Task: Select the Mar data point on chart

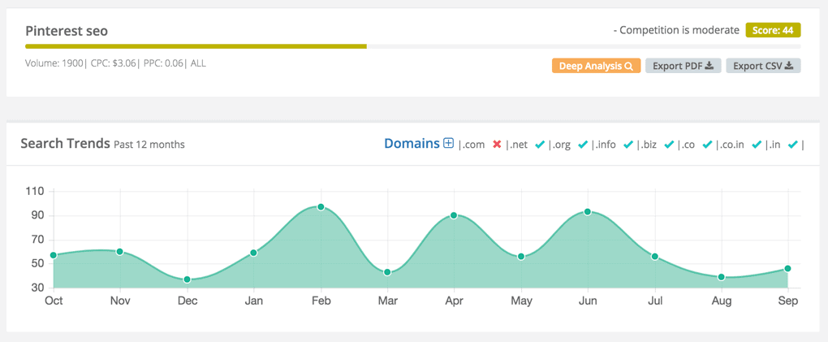Action: coord(387,272)
